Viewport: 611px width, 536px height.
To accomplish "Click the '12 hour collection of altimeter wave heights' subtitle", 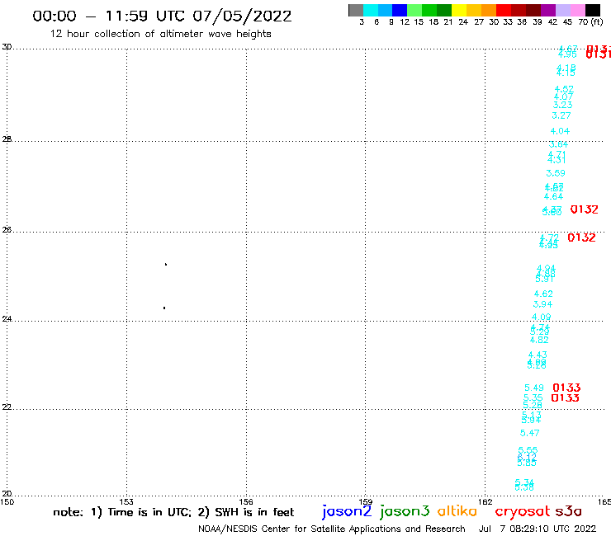I will click(x=160, y=34).
